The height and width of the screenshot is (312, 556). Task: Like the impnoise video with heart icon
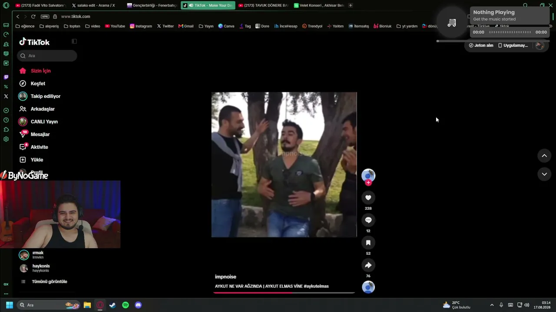point(368,198)
